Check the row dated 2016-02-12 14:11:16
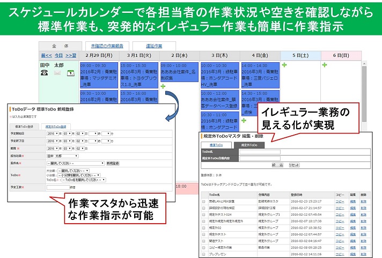This screenshot has height=258, width=382. (204, 254)
